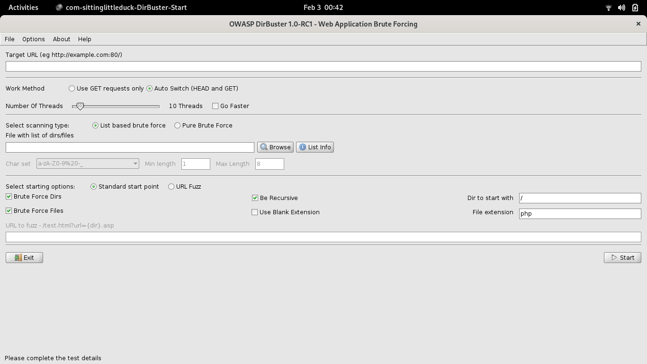
Task: Click the dirs/files list path field
Action: pyautogui.click(x=130, y=147)
